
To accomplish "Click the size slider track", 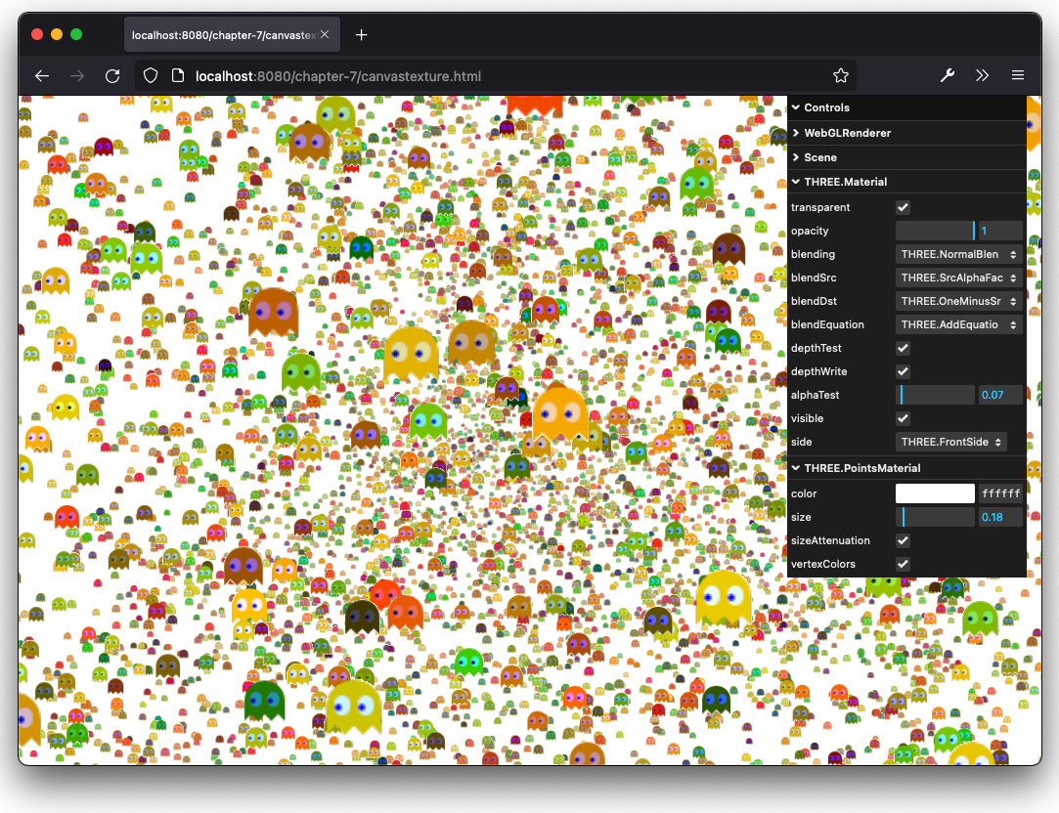I will tap(935, 517).
